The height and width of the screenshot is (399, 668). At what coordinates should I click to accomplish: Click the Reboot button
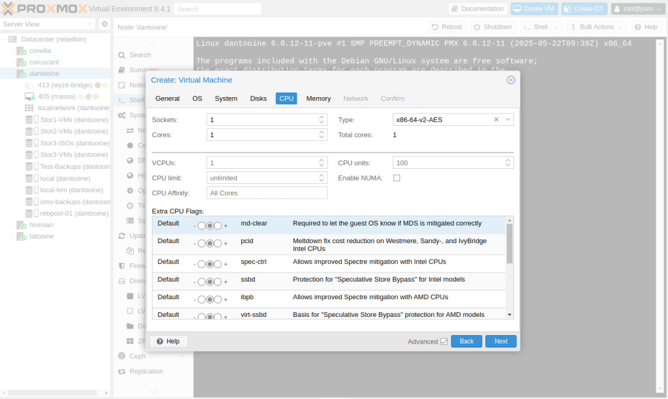(x=448, y=27)
